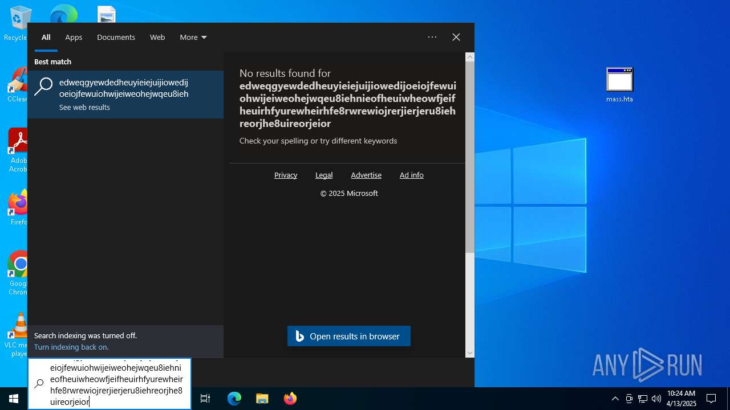The height and width of the screenshot is (410, 730).
Task: Open Google Chrome desktop shortcut
Action: 18,273
